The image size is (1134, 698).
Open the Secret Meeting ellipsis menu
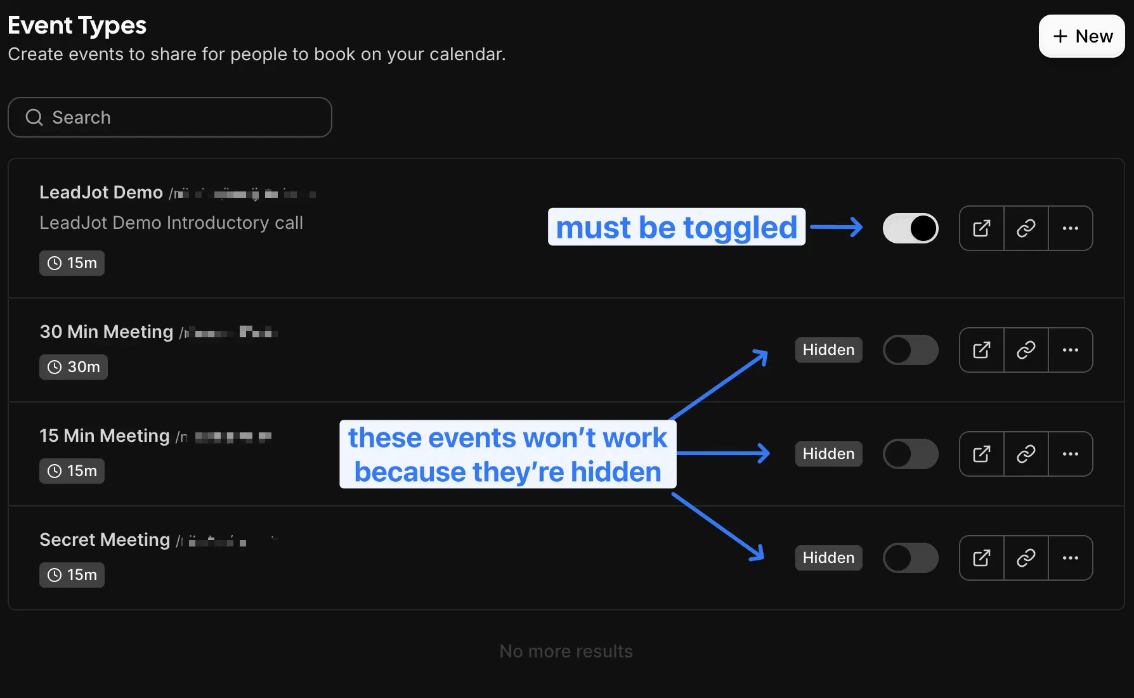pyautogui.click(x=1071, y=558)
